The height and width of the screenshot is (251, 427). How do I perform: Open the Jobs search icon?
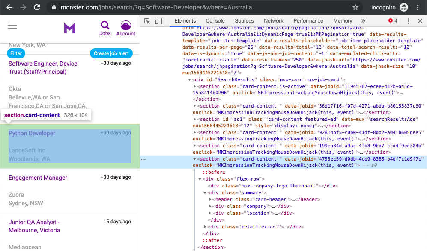coord(105,28)
